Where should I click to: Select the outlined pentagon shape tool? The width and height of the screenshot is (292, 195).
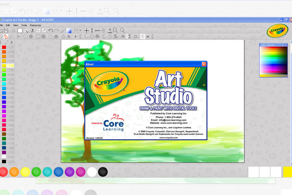pos(51,37)
